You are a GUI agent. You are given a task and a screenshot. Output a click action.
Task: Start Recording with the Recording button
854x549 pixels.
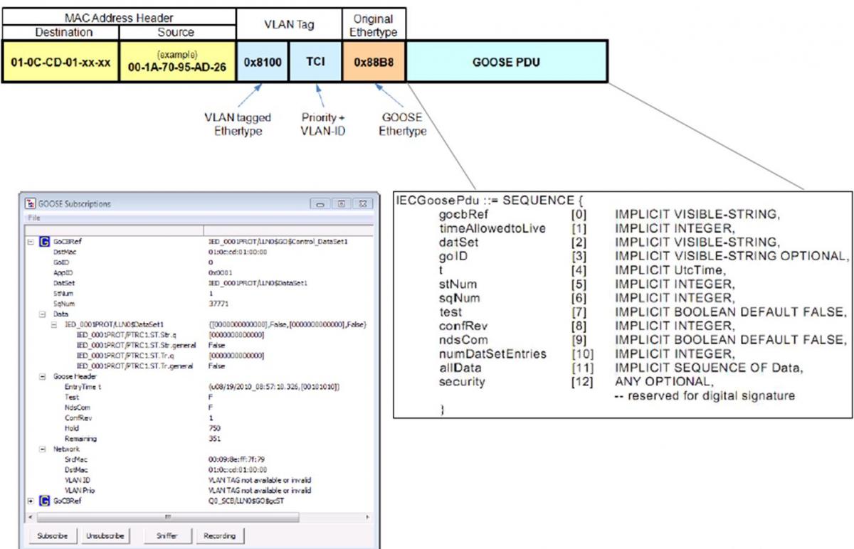click(x=219, y=535)
